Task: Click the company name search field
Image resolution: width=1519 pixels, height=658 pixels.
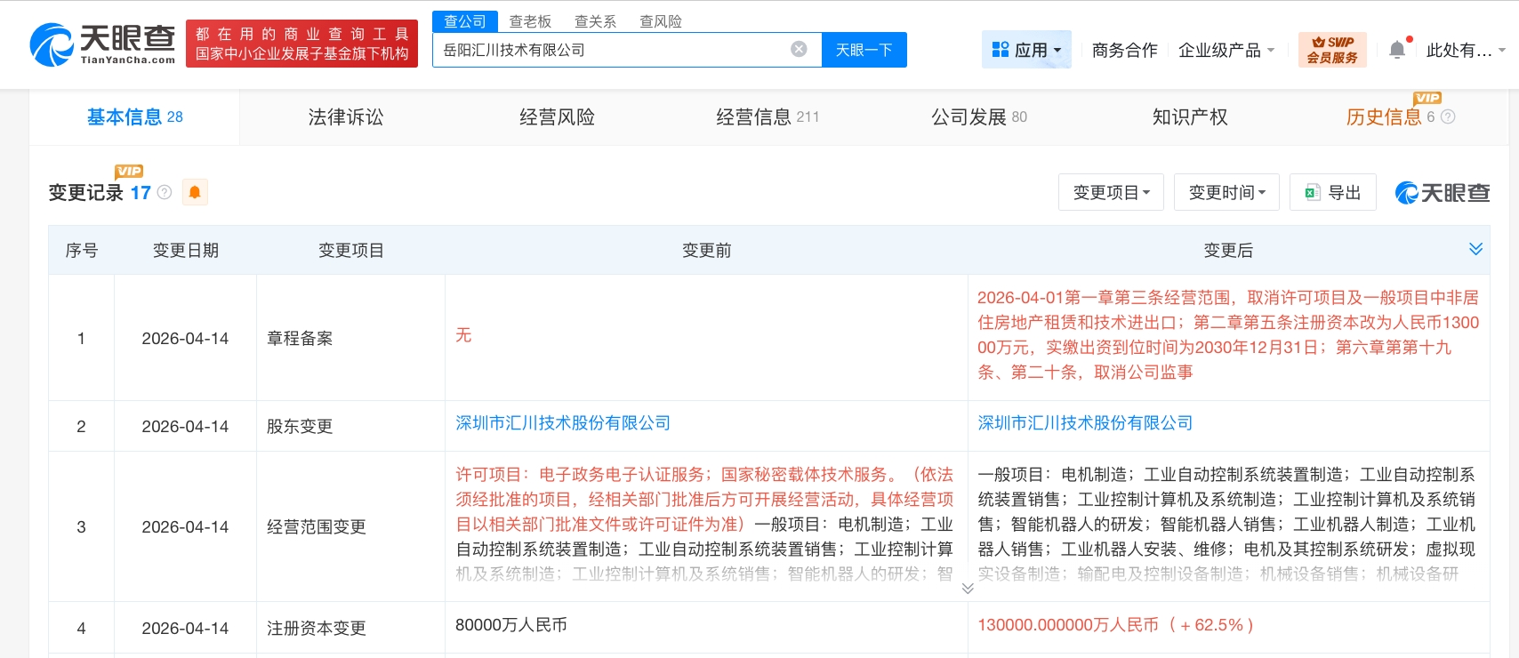Action: (609, 50)
